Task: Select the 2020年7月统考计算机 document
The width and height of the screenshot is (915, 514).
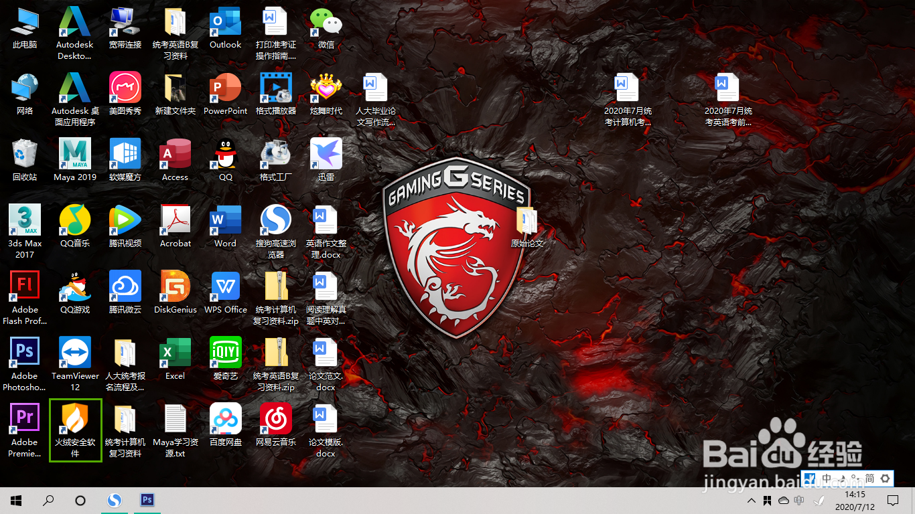Action: [x=628, y=99]
